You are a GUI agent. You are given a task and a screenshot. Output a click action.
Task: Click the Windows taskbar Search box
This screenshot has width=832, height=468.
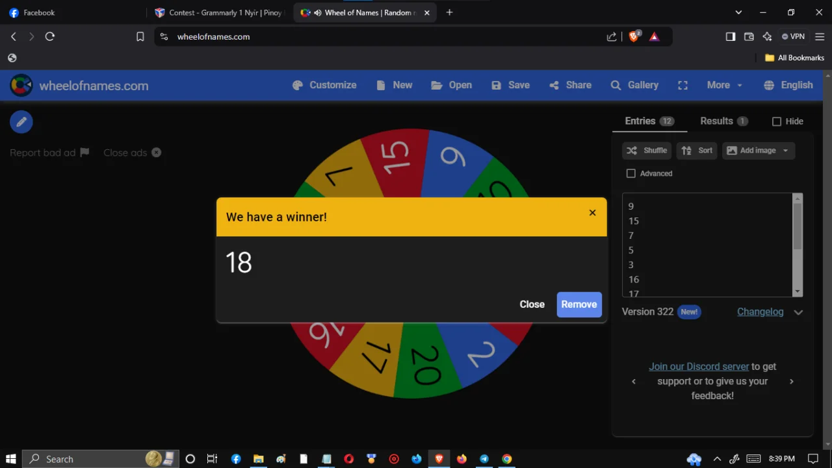click(x=101, y=459)
